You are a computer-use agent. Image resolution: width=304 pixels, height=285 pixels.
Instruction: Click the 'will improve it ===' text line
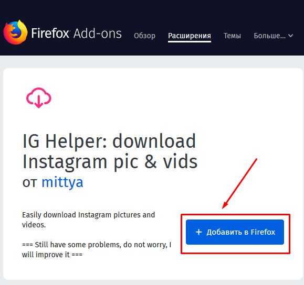click(52, 255)
